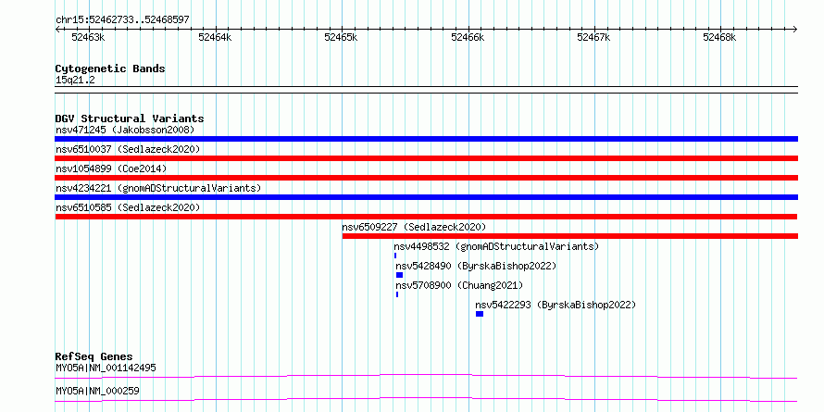The image size is (824, 412).
Task: Click the small blue mark of nsv4498532
Action: click(x=395, y=256)
